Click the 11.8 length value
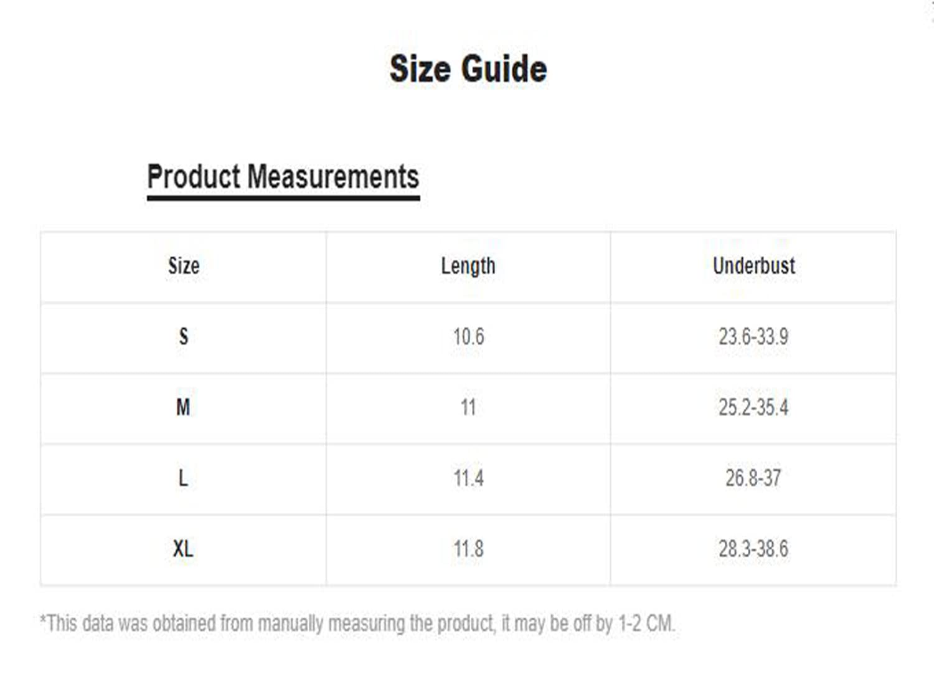 tap(468, 549)
